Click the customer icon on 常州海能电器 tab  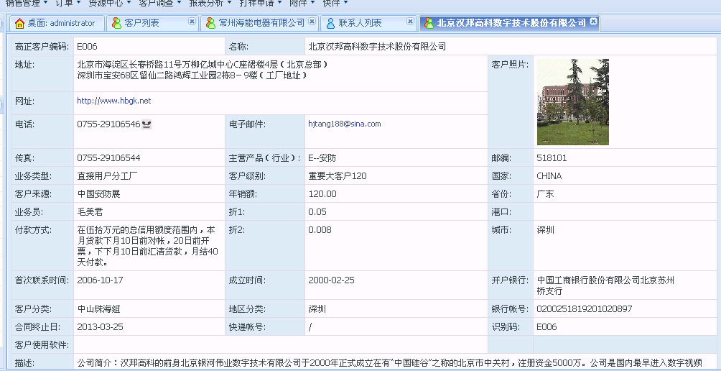pos(210,23)
